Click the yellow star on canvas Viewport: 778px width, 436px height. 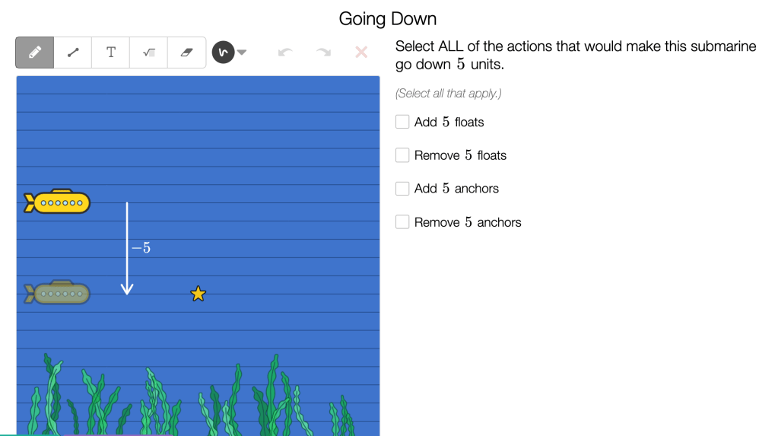coord(198,294)
